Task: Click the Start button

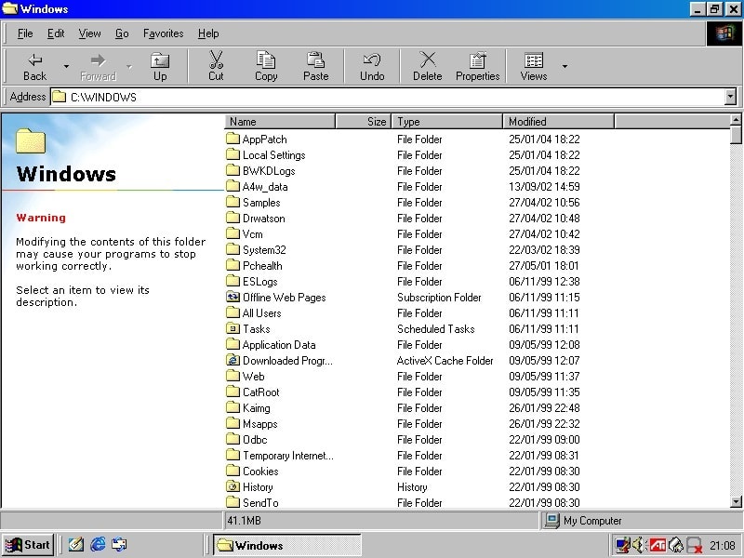Action: pos(28,545)
